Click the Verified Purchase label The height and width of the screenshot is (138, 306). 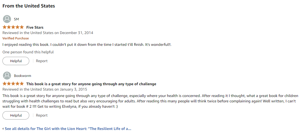[x=16, y=38]
